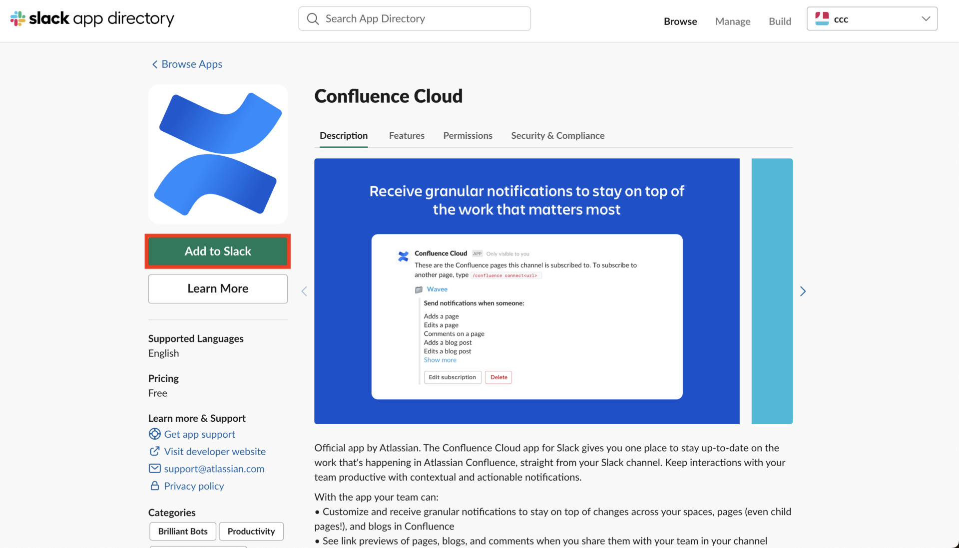The height and width of the screenshot is (548, 959).
Task: Click the lock icon beside Privacy policy
Action: (155, 486)
